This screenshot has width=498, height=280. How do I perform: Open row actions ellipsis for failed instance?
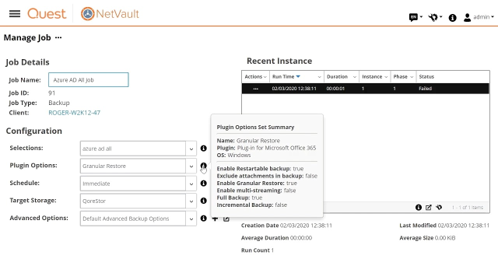point(255,89)
